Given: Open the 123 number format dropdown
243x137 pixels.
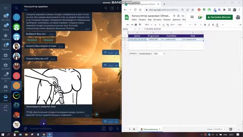Looking at the screenshot, I should click(172, 25).
